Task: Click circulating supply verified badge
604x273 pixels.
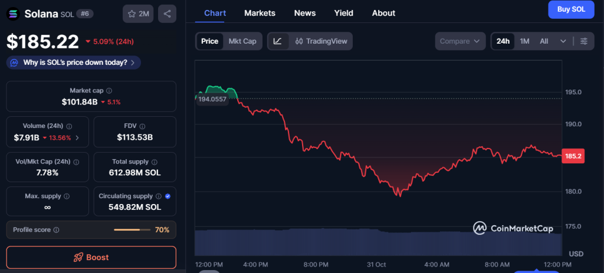Action: (x=168, y=196)
